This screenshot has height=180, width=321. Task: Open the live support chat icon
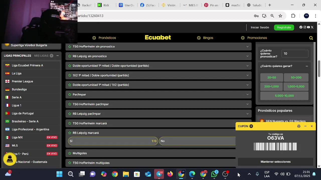pos(10,159)
